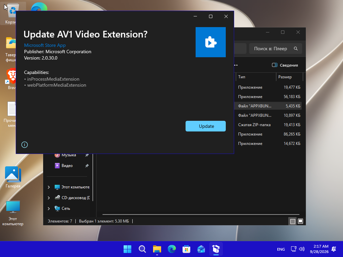
Task: Close the app installer dialog
Action: click(226, 16)
